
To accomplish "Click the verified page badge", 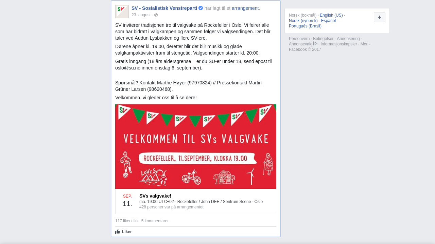I will click(201, 8).
